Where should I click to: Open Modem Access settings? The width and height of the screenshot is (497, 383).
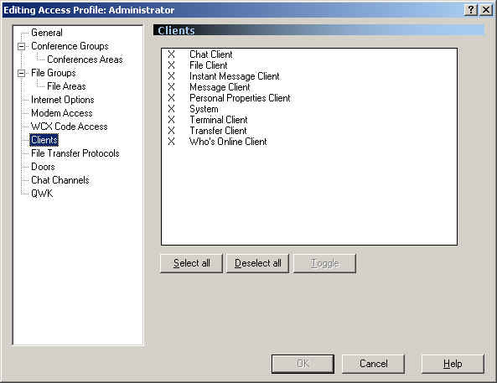point(62,113)
